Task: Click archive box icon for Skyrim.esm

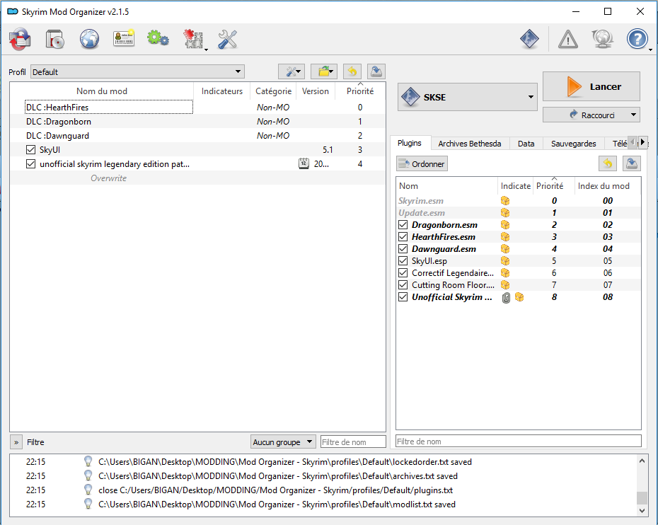Action: [x=505, y=201]
